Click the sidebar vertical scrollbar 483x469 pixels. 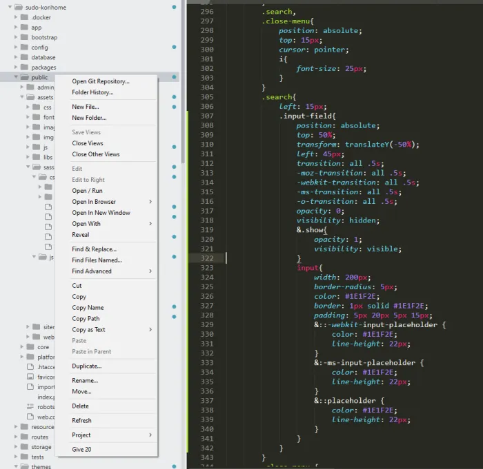click(x=183, y=81)
